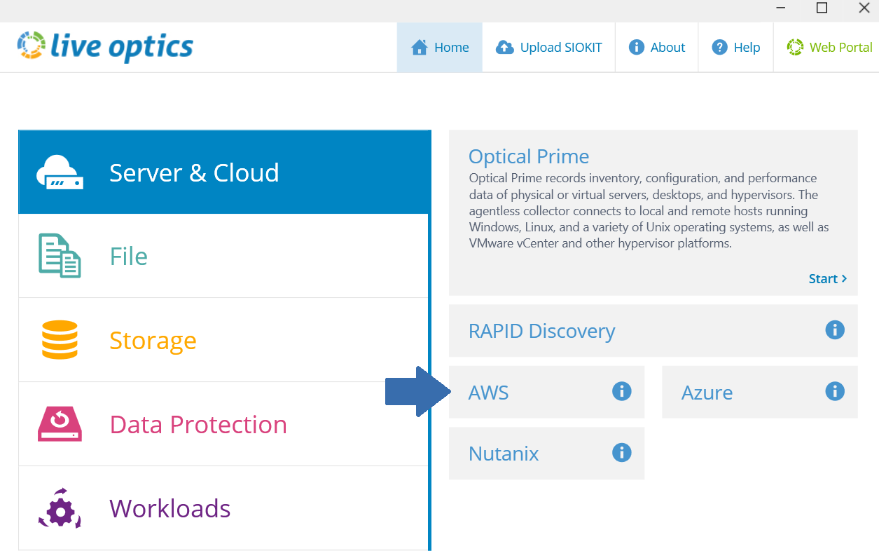Click the Home house icon
Image resolution: width=879 pixels, height=558 pixels.
point(419,46)
